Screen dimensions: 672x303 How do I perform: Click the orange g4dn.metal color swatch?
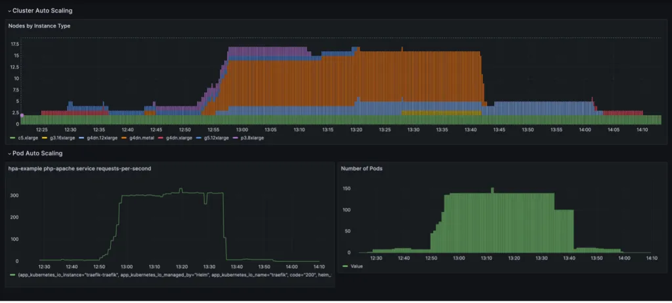125,138
